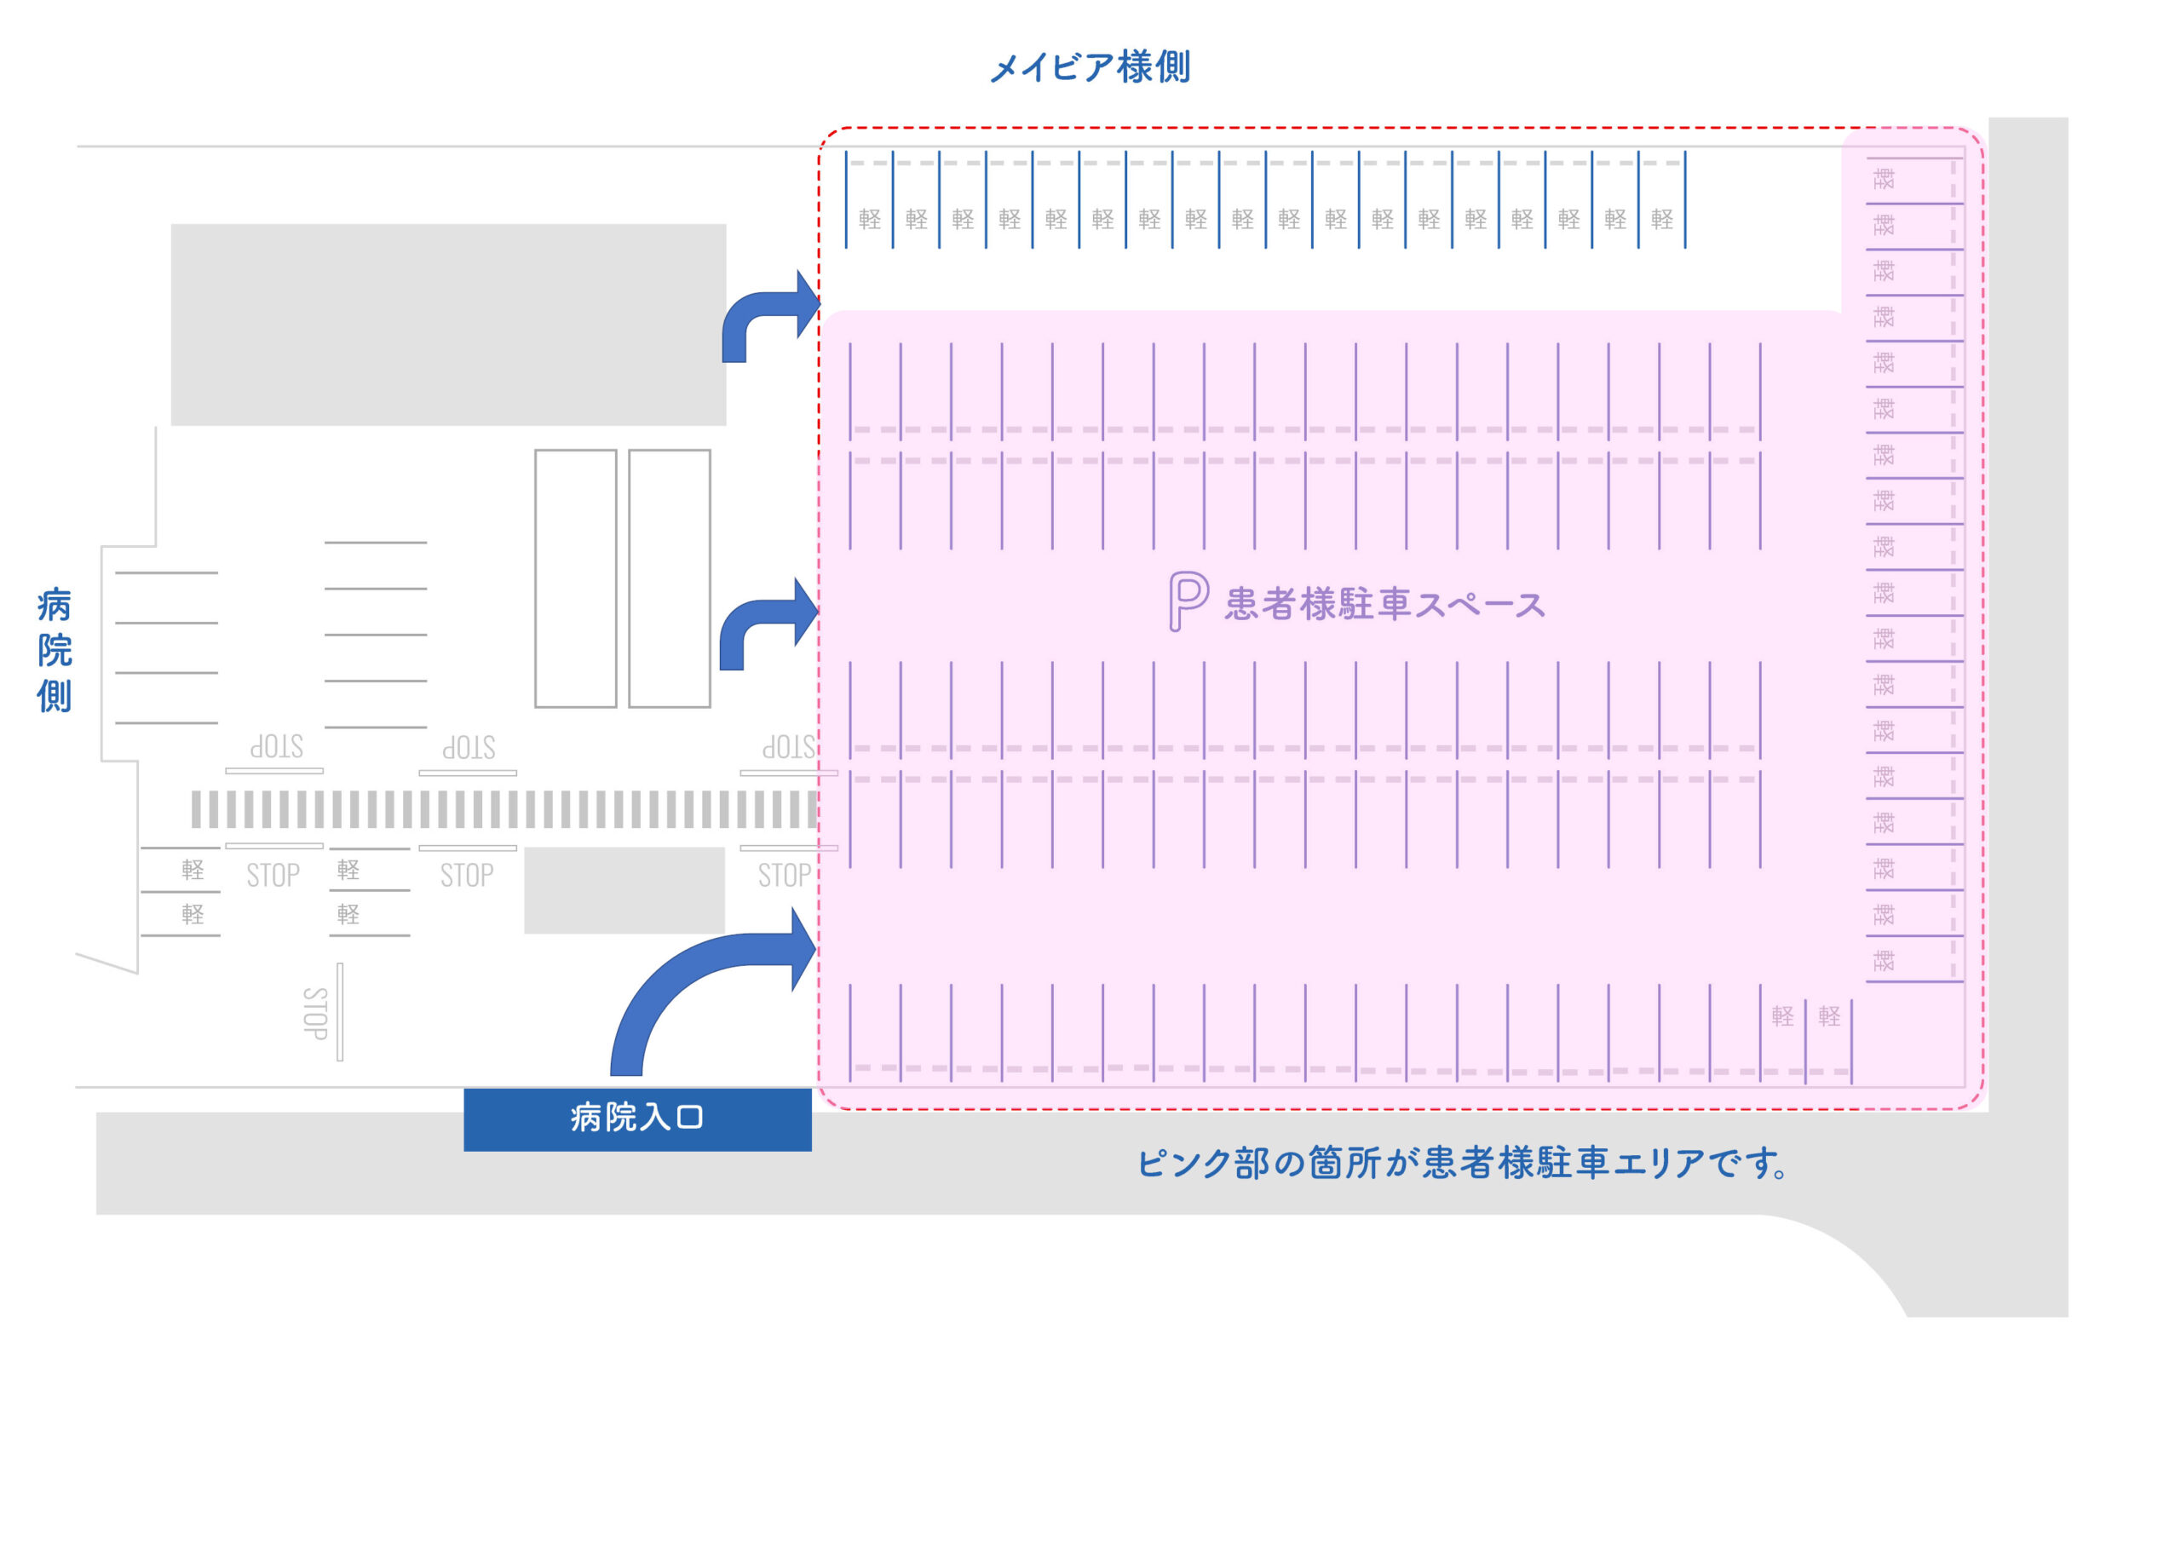Click the vertically rotated STOP marking
Image resolution: width=2181 pixels, height=1541 pixels.
pos(315,1013)
